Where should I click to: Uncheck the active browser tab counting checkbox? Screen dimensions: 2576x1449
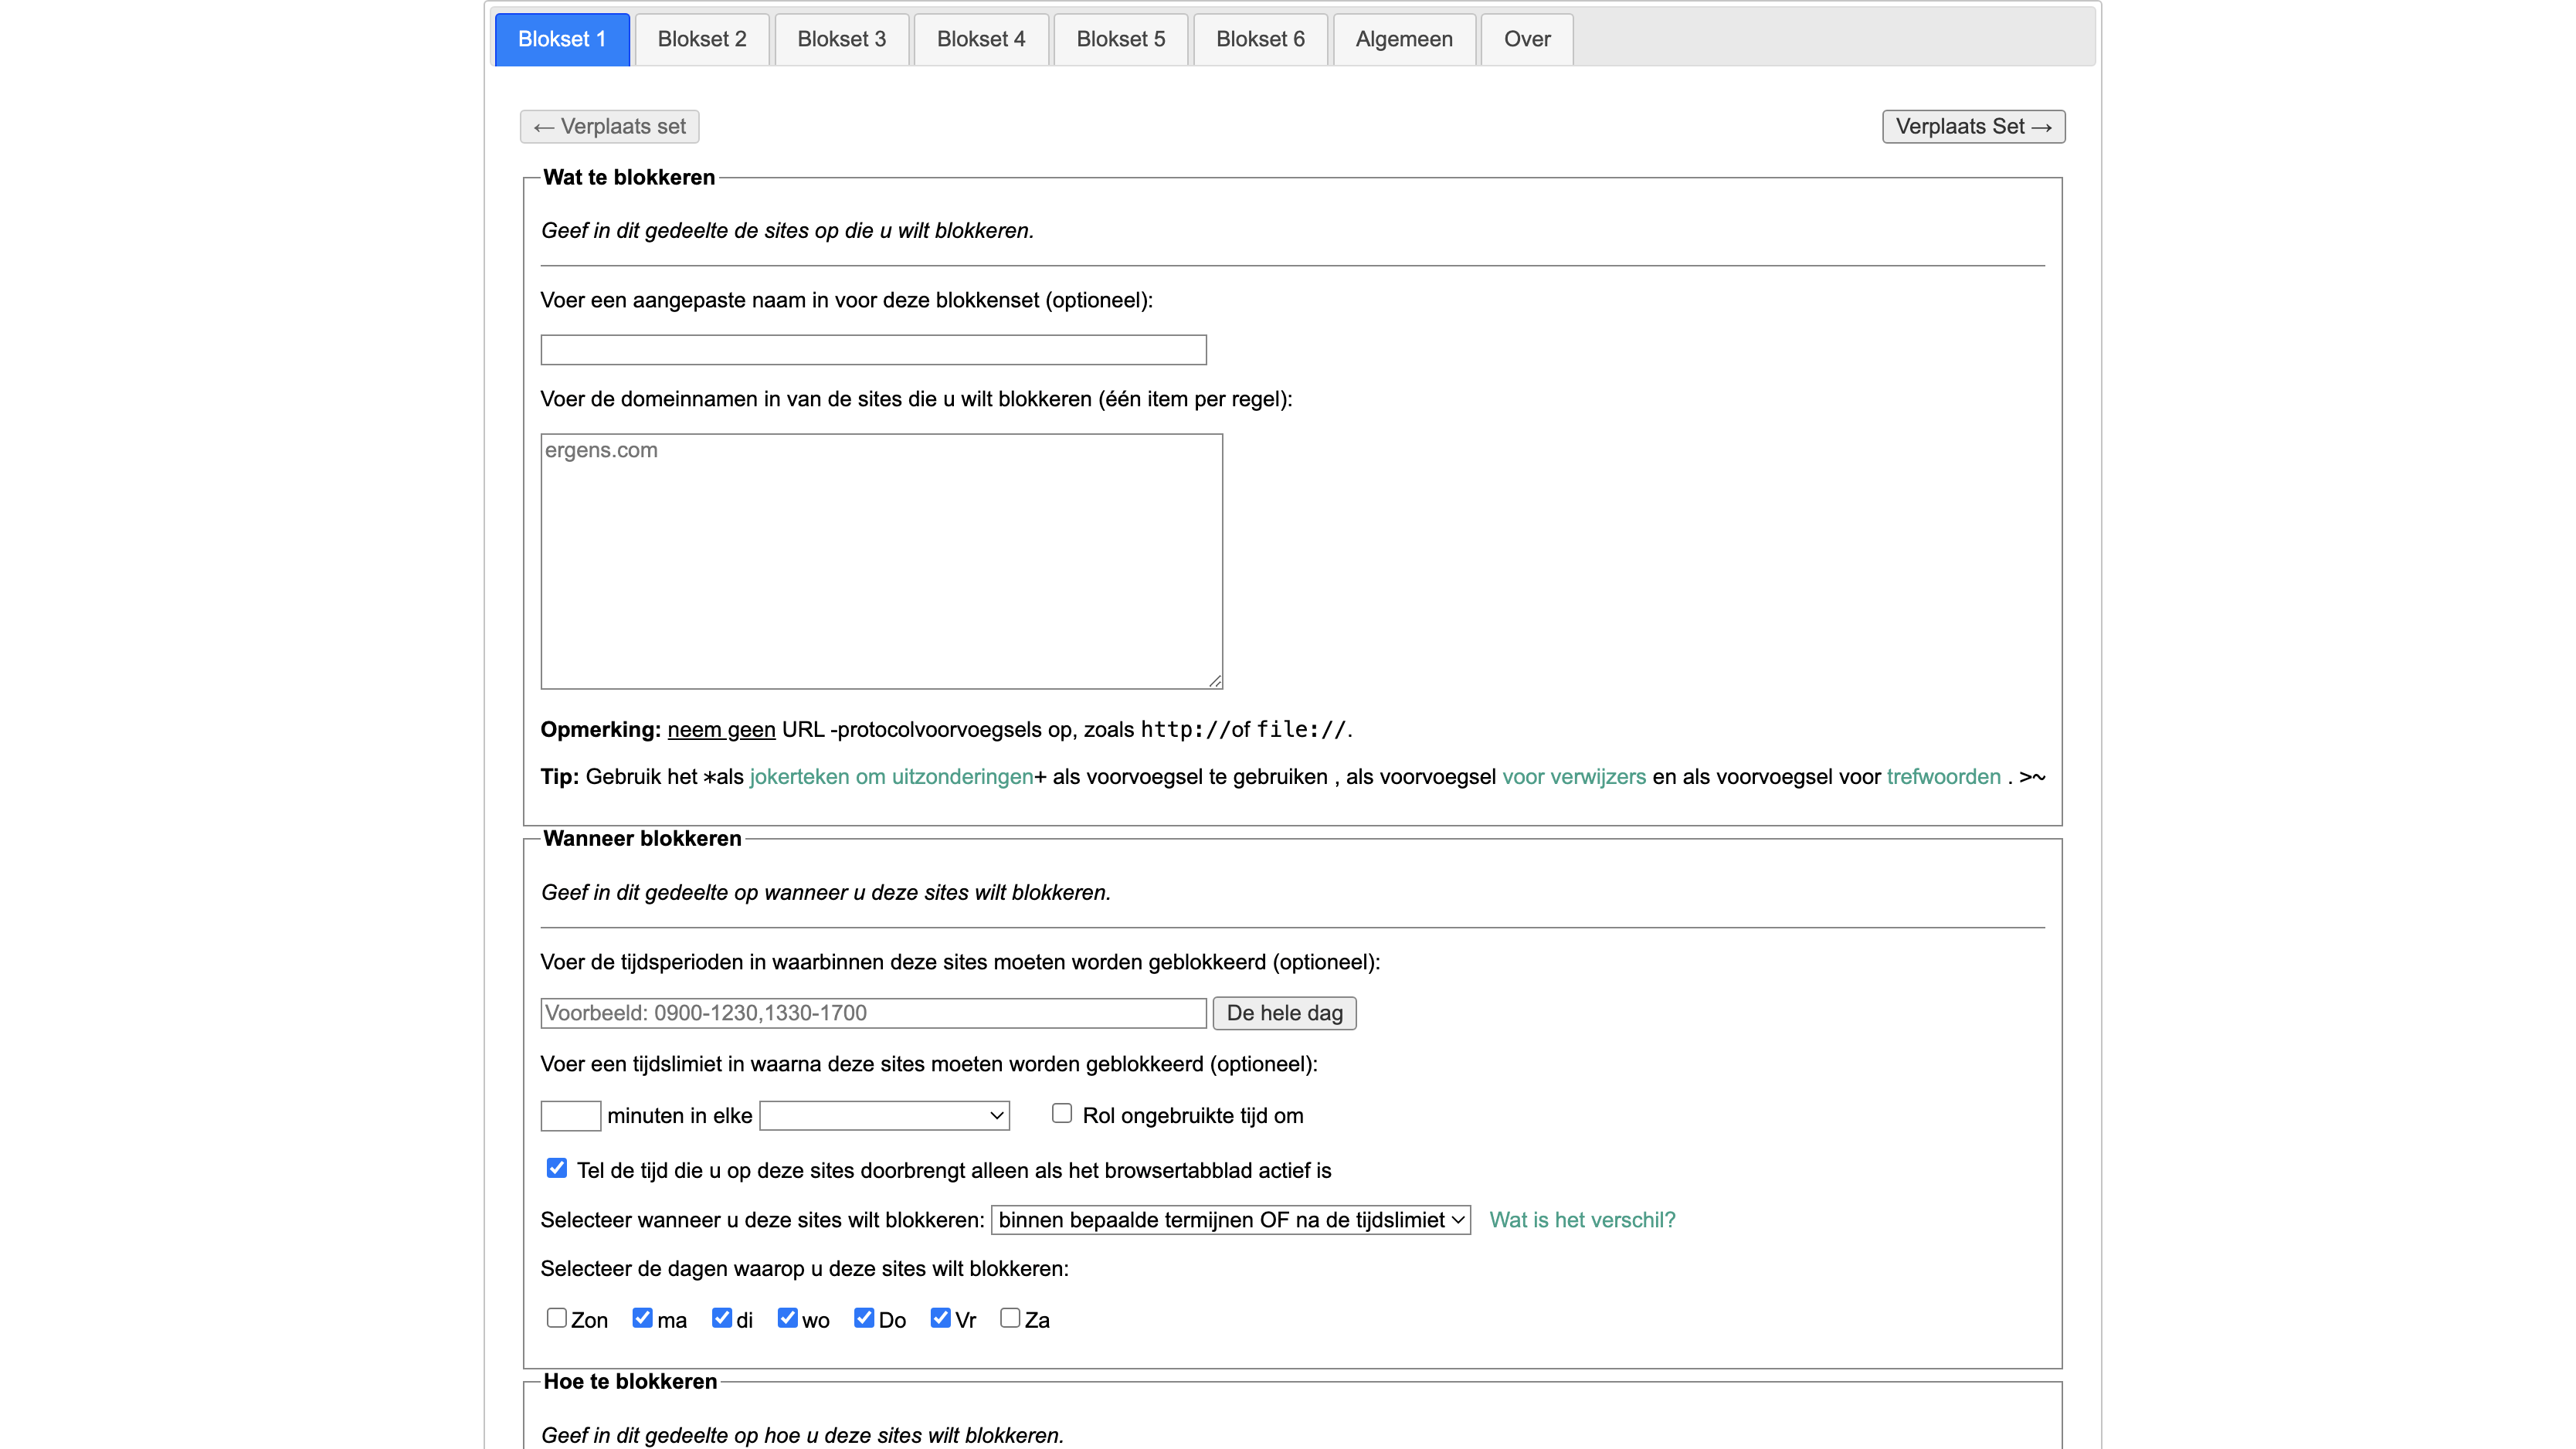pos(557,1168)
